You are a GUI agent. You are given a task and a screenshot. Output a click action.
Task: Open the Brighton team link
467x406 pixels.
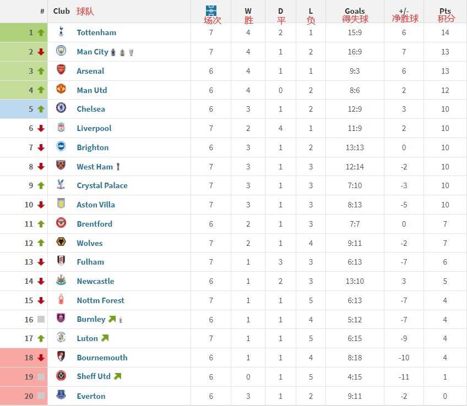[x=93, y=147]
